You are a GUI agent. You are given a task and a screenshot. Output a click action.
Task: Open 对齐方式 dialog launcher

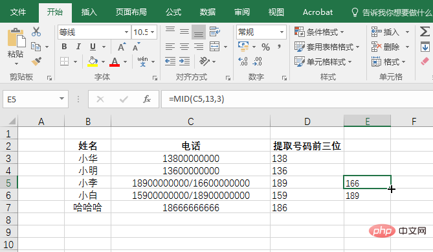coord(228,78)
